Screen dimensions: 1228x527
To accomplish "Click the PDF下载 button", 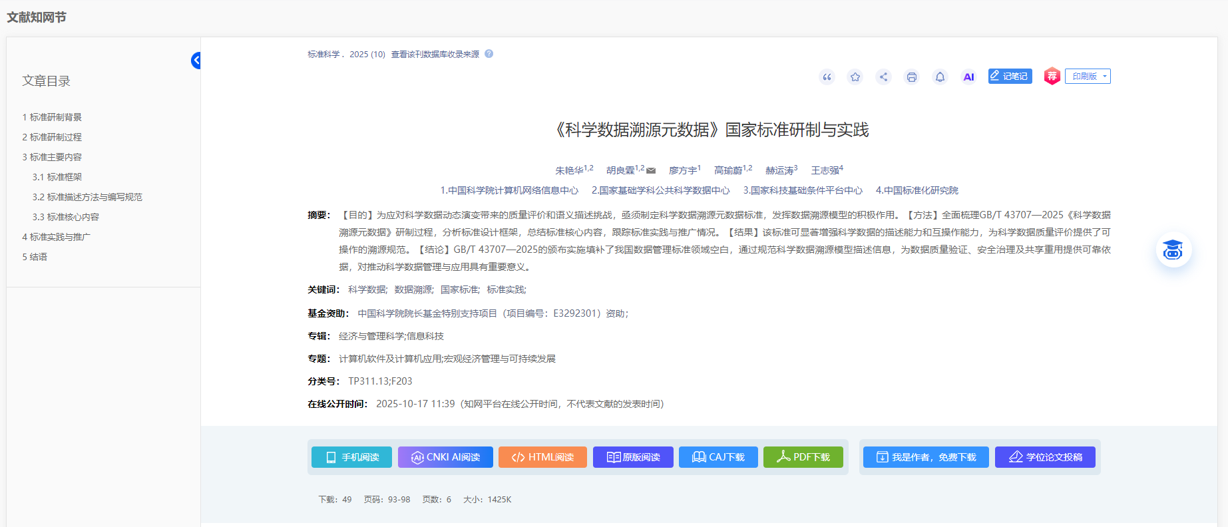I will [x=803, y=457].
